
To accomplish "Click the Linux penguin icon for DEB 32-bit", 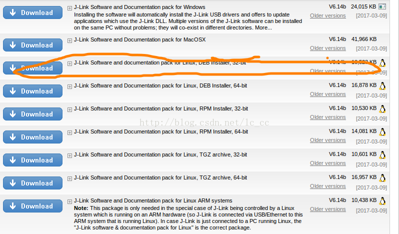I will (x=382, y=63).
